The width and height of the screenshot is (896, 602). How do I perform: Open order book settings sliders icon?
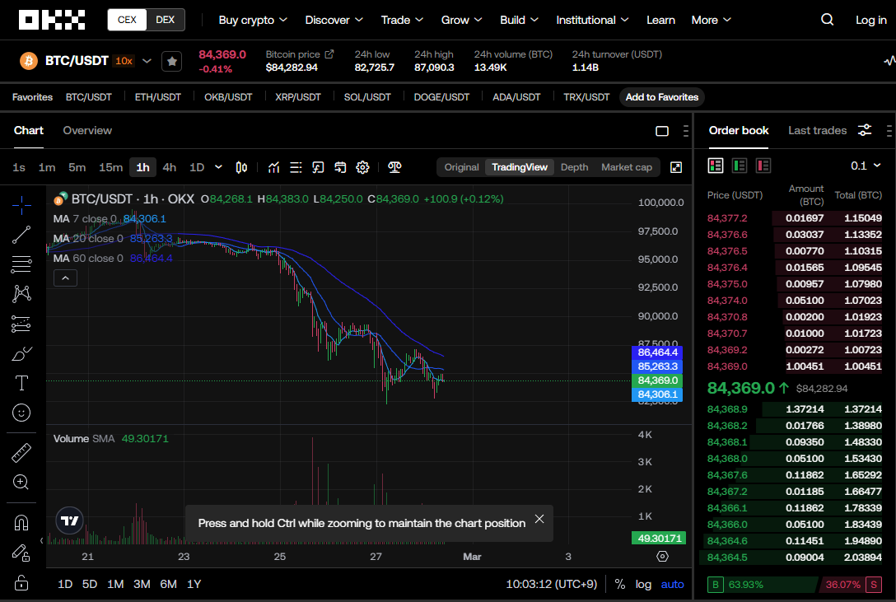tap(865, 130)
